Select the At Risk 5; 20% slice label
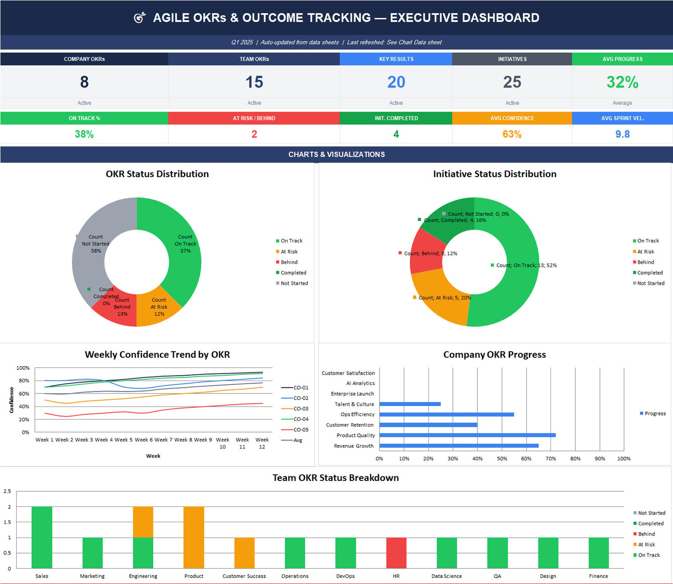Screen dimensions: 673x584 tap(442, 298)
